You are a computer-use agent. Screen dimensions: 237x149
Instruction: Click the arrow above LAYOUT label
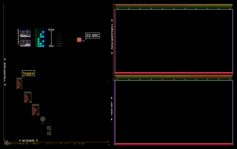click(x=112, y=98)
